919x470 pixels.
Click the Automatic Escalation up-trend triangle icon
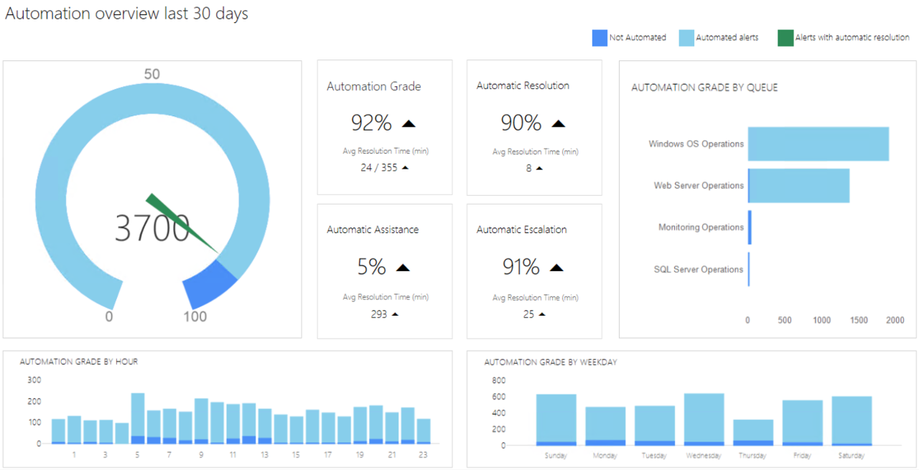(556, 268)
